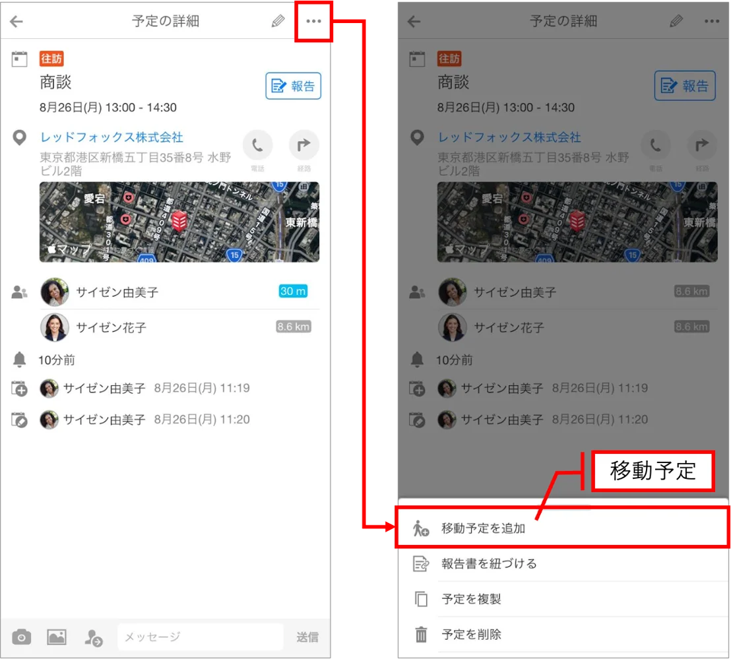Choose 予定を削除 with the trash icon
This screenshot has width=731, height=659.
pos(562,635)
